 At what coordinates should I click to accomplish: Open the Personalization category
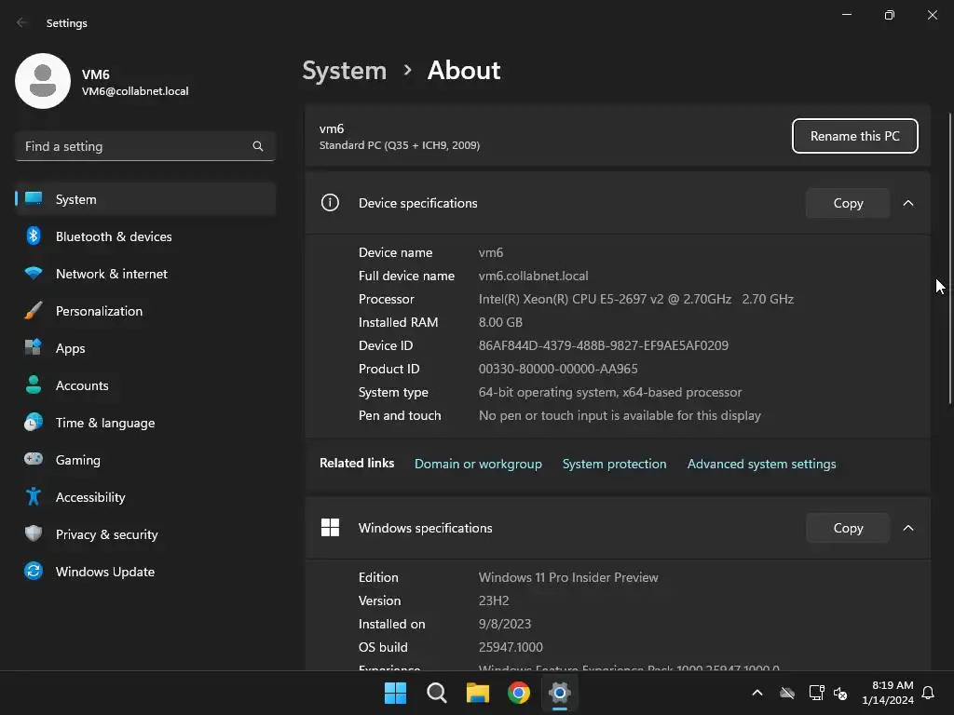point(145,311)
